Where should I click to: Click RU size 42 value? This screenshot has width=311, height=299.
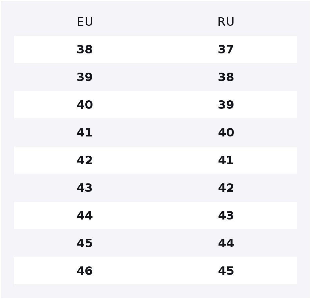pos(226,188)
